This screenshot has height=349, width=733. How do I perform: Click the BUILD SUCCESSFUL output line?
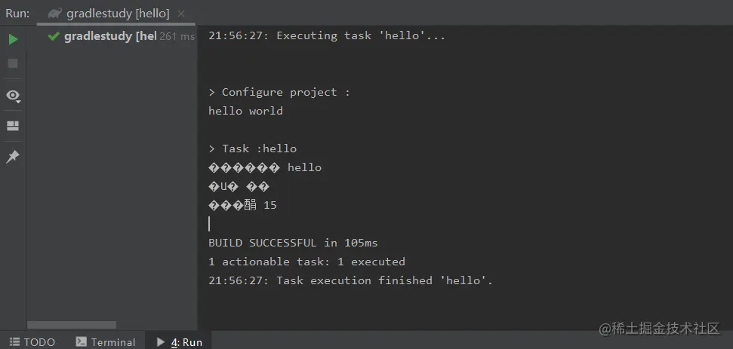coord(293,243)
